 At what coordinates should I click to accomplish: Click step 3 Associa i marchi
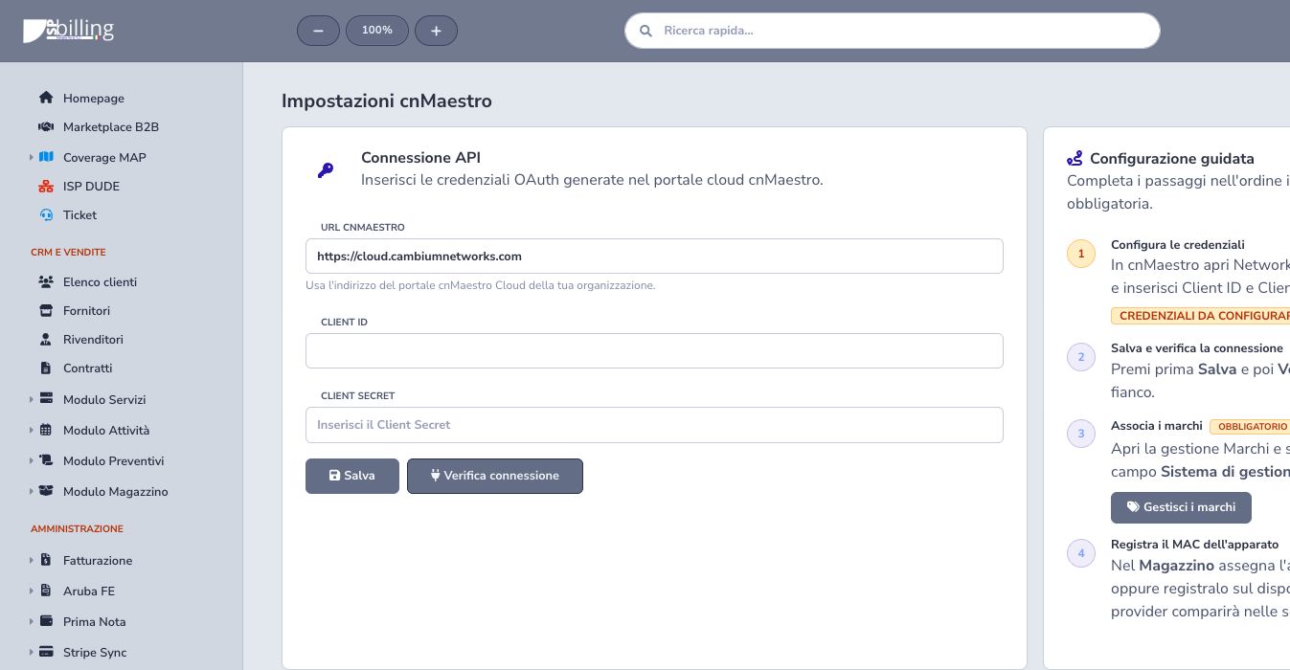click(1157, 426)
